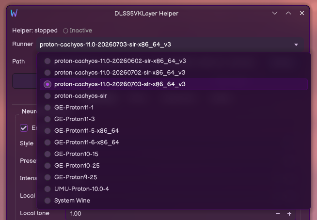Screen dimensions: 317x220
Task: Select GE-Proton11-5-x86_64 runner
Action: 174,131
